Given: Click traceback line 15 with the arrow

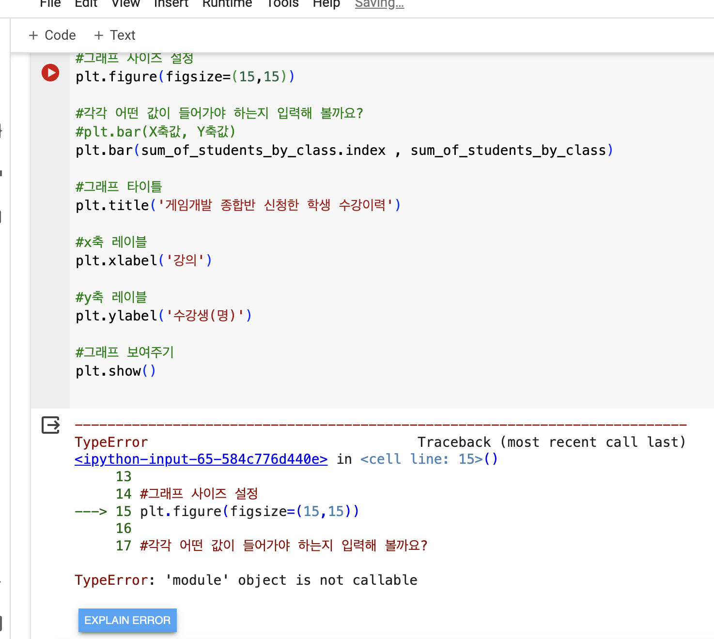Looking at the screenshot, I should tap(217, 511).
